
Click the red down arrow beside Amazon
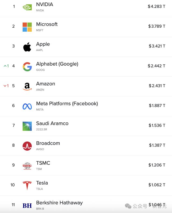5,86
